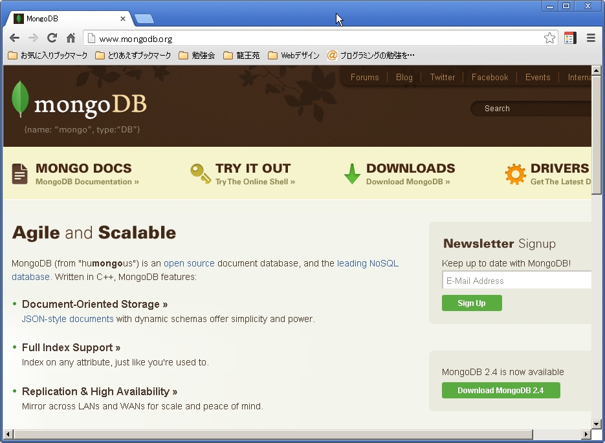Open MongoDB Documentation » link
Image resolution: width=605 pixels, height=443 pixels.
(87, 182)
